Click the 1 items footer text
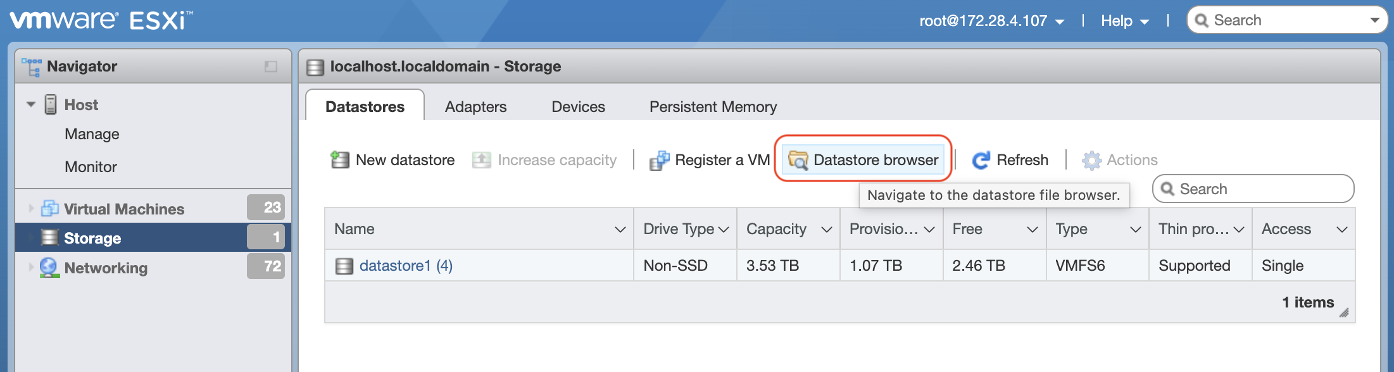The height and width of the screenshot is (372, 1394). tap(1308, 302)
